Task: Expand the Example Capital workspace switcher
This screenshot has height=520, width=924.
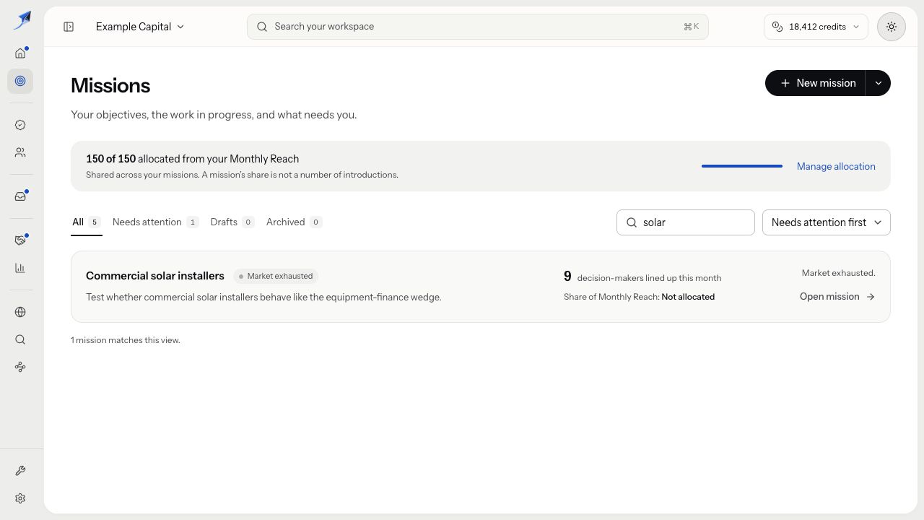Action: tap(140, 27)
